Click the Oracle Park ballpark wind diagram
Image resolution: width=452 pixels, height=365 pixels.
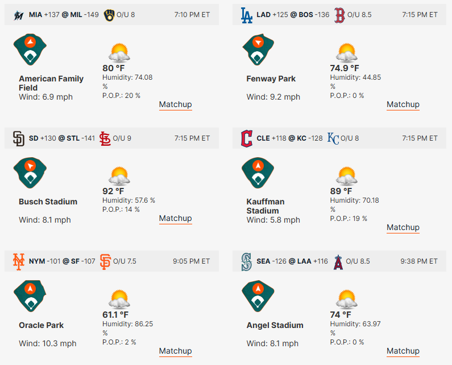coord(30,296)
